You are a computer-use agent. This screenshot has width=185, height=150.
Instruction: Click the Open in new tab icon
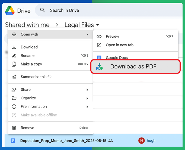tap(99, 45)
